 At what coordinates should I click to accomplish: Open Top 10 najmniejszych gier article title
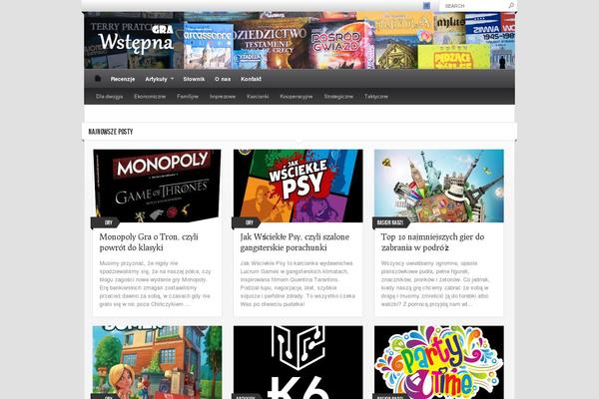(432, 242)
